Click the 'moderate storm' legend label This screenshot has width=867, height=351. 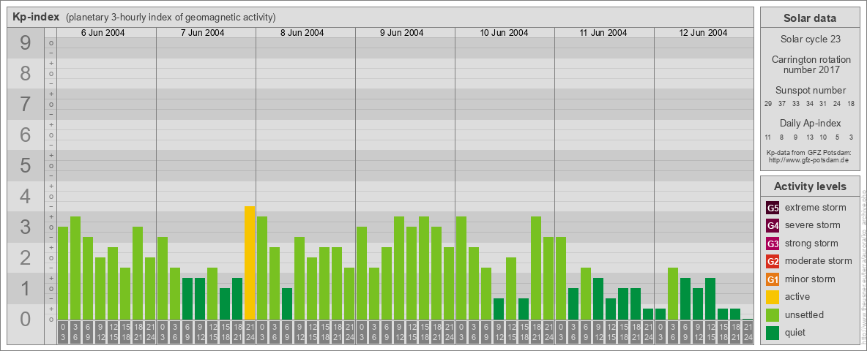819,260
